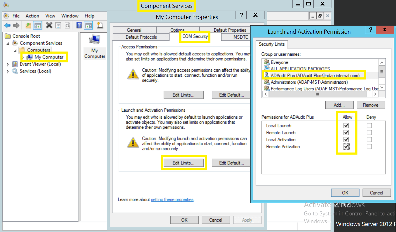Click the Help question mark toolbar icon
396x232 pixels.
coord(79,25)
